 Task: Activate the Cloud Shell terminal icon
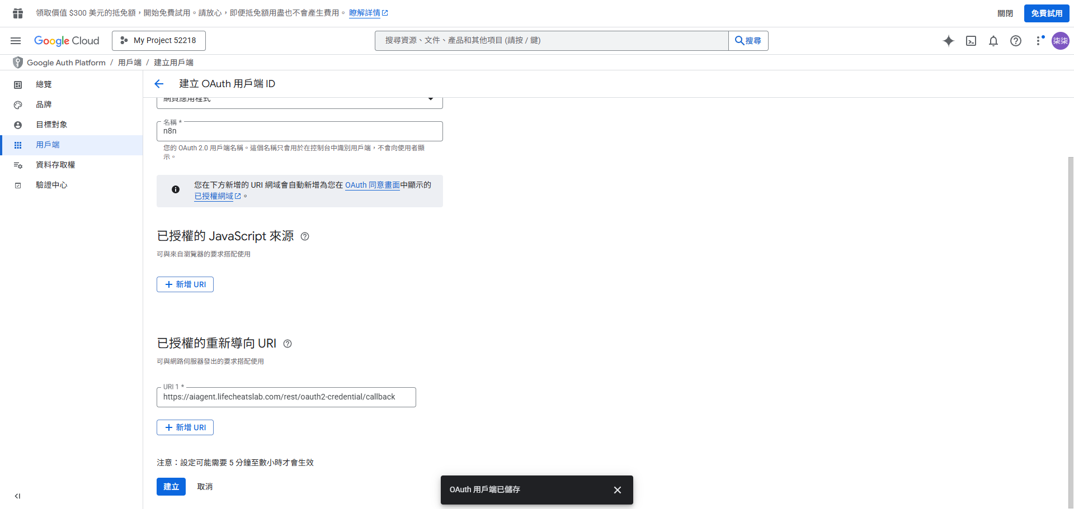(971, 41)
